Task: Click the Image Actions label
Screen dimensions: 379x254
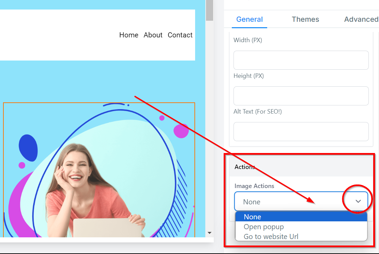Action: [x=254, y=186]
